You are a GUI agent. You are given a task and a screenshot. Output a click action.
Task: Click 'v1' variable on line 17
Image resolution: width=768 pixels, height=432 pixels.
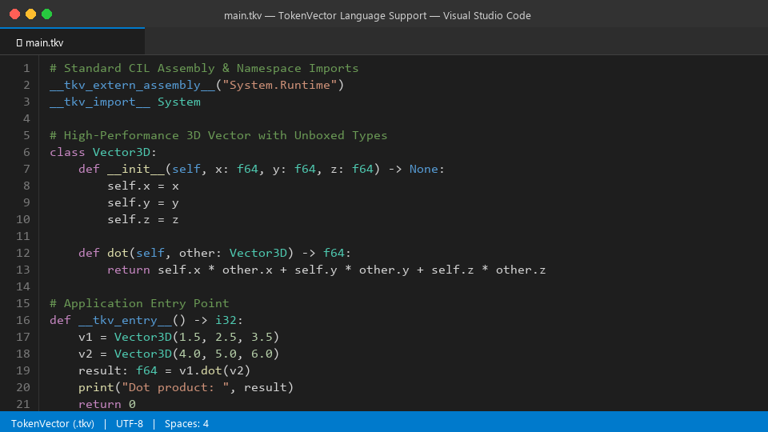pos(86,337)
